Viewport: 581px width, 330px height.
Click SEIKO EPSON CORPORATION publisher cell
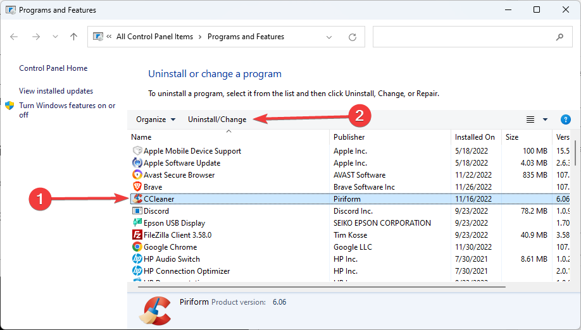click(382, 223)
